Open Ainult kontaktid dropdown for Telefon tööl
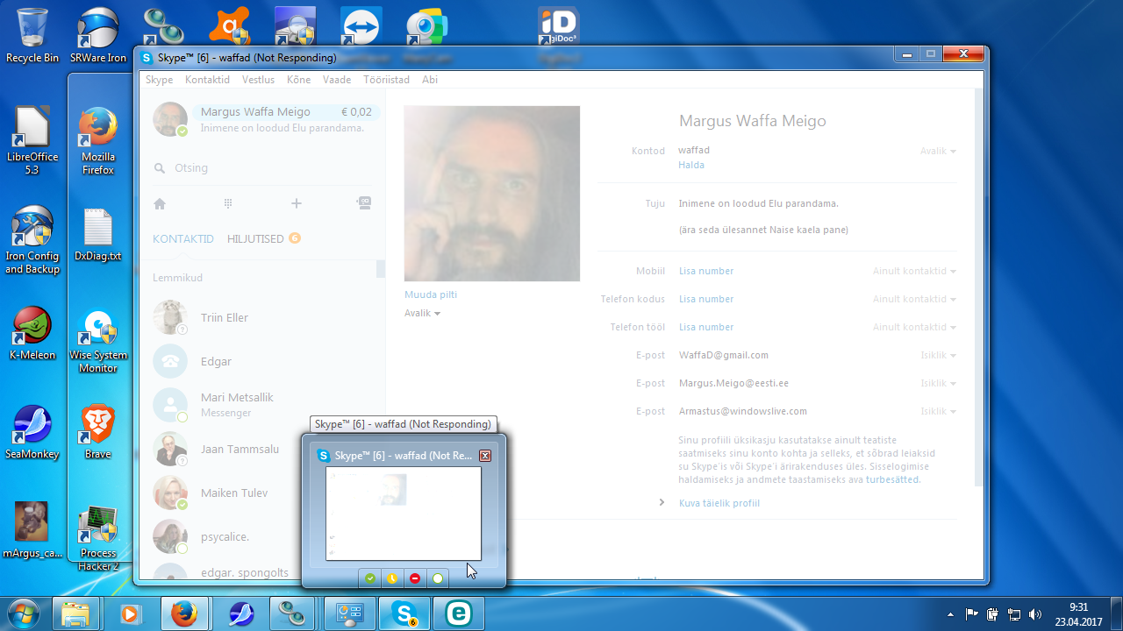The image size is (1123, 631). [914, 327]
